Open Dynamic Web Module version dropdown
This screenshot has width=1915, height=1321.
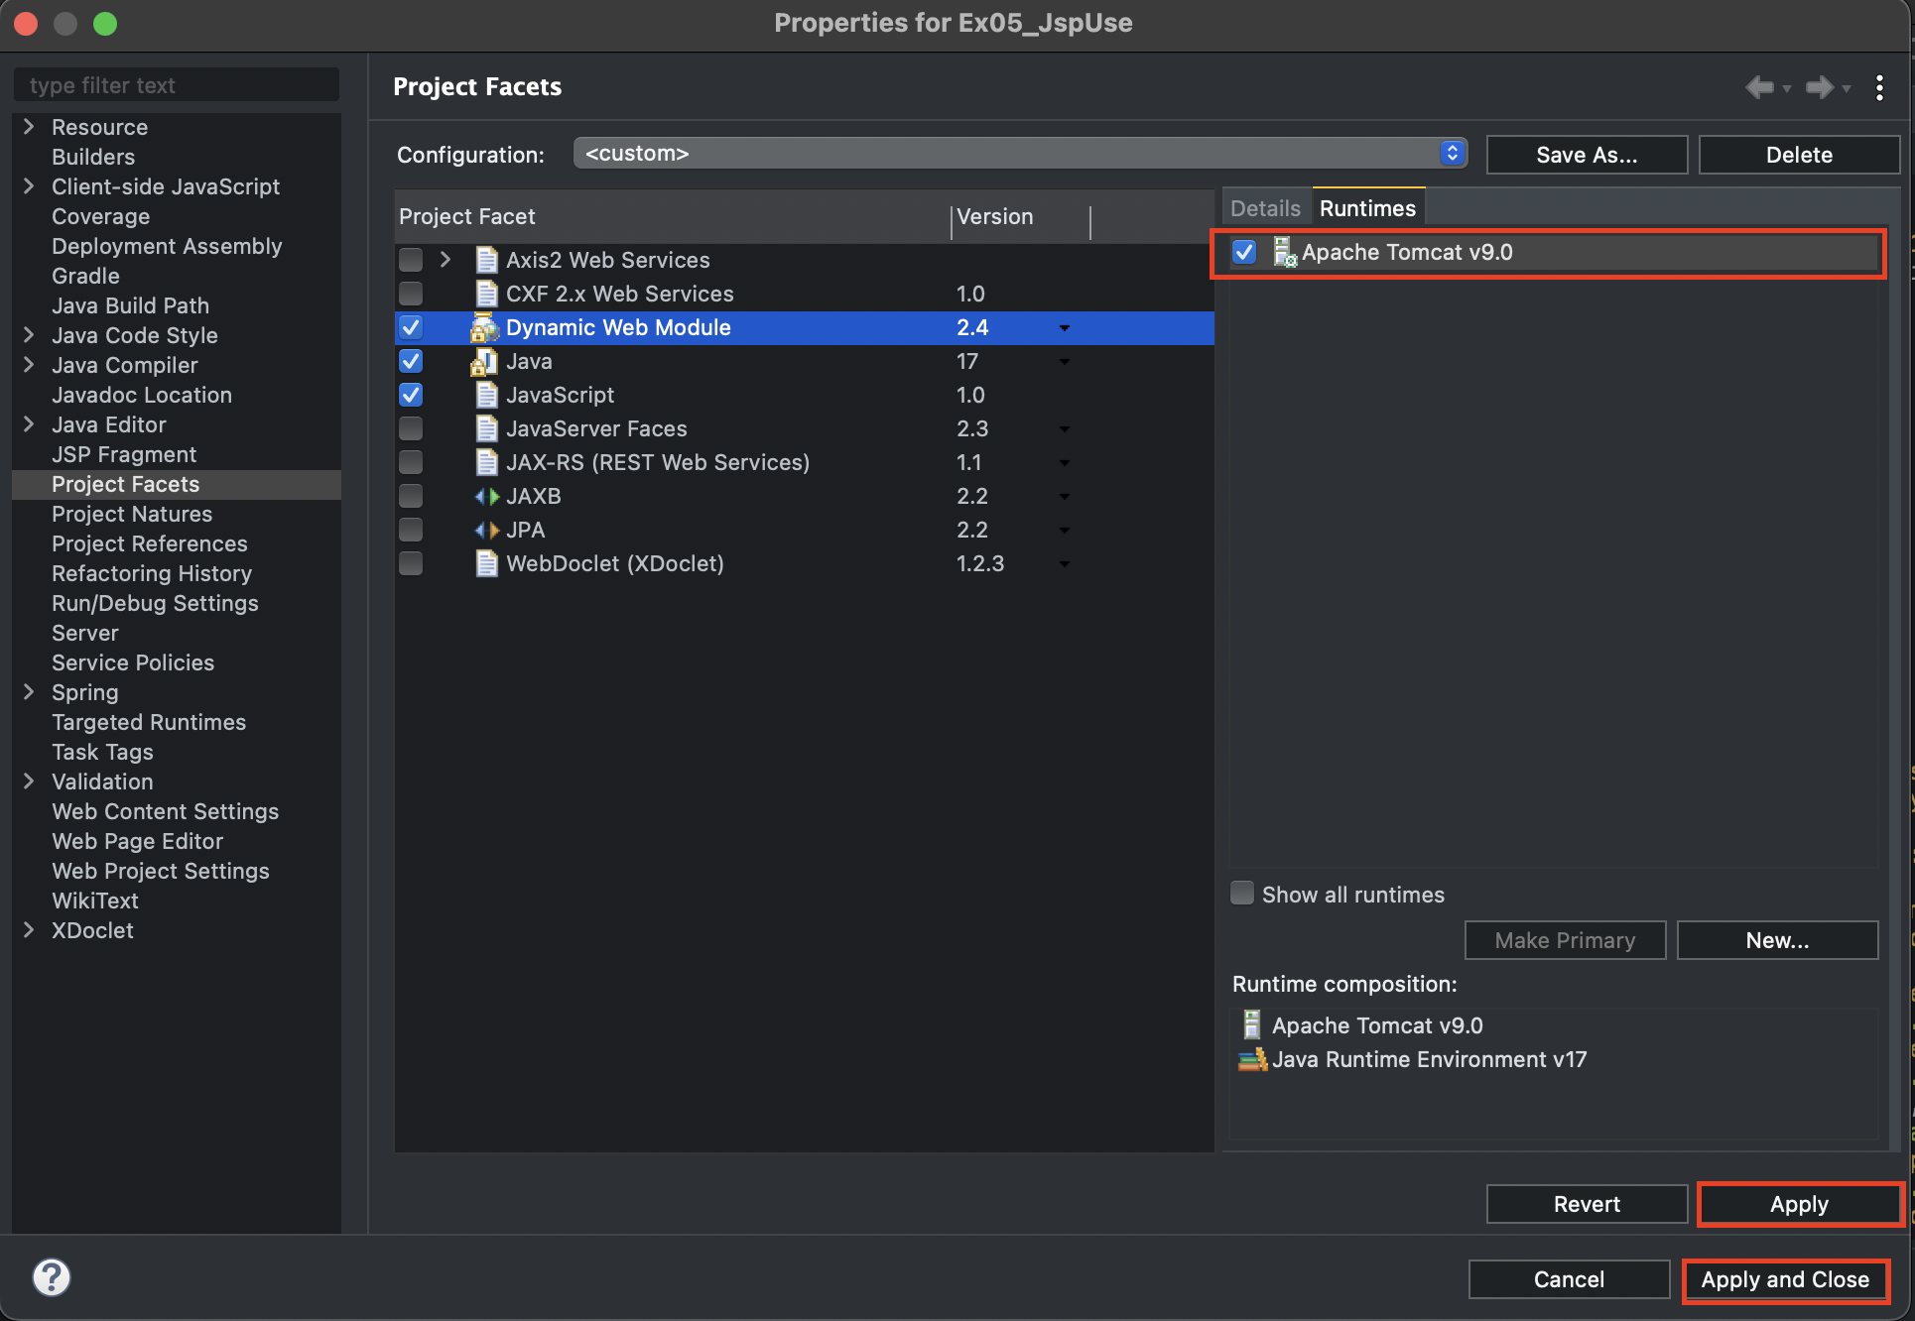(x=1064, y=328)
